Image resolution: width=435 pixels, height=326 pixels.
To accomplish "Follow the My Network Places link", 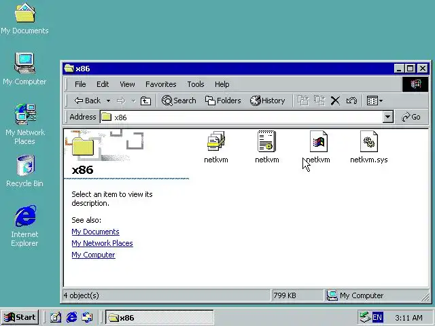I will pyautogui.click(x=102, y=243).
